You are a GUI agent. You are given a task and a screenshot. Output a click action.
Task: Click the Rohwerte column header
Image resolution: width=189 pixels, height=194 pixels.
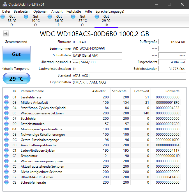point(166,91)
